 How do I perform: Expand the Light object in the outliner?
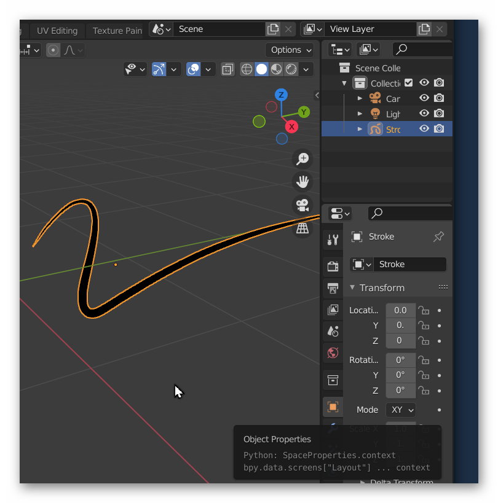[x=360, y=114]
